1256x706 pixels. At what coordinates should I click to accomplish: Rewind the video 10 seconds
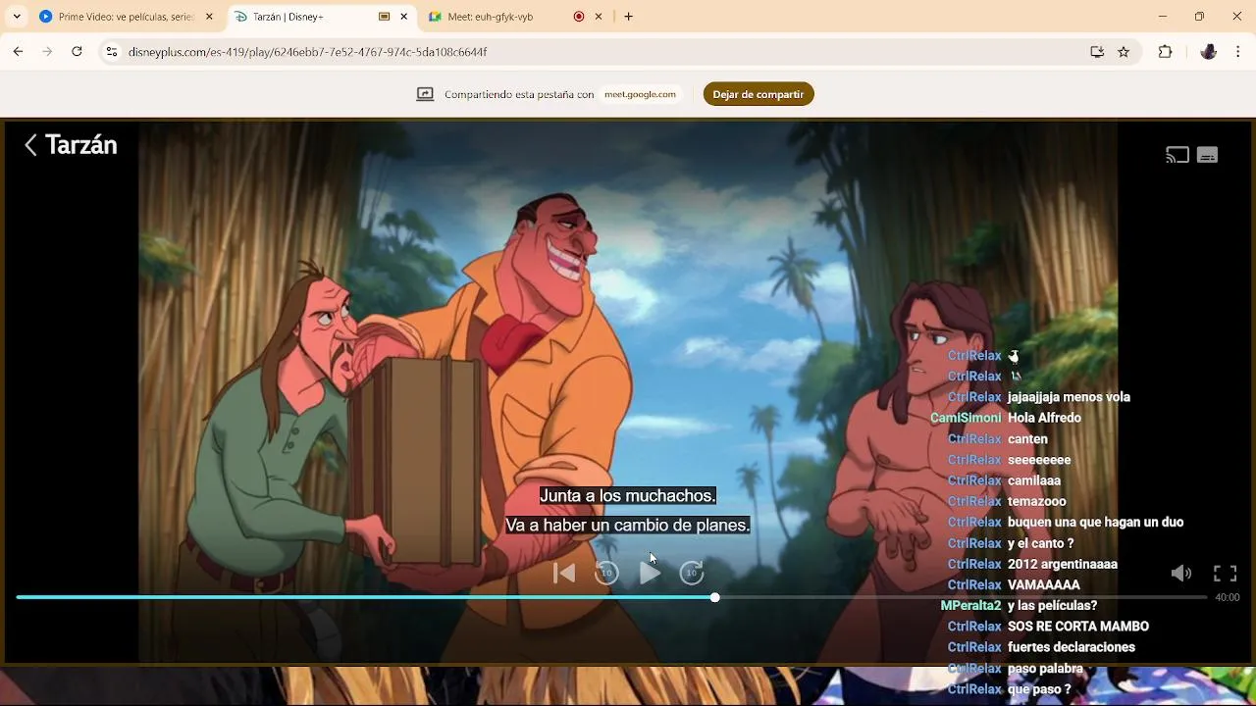pyautogui.click(x=606, y=574)
